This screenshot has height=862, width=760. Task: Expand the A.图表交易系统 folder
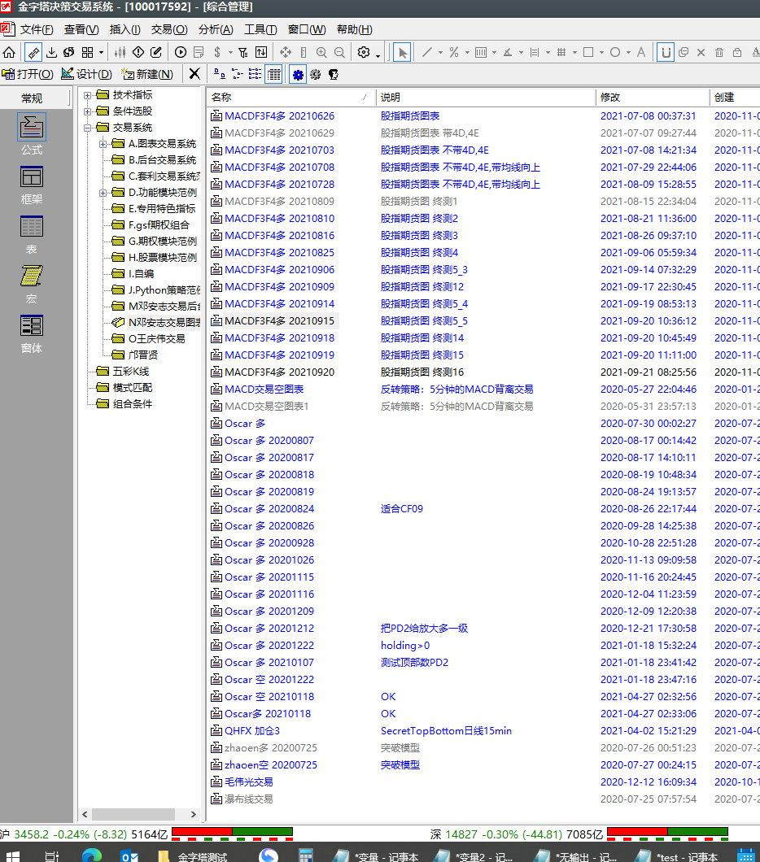tap(103, 144)
